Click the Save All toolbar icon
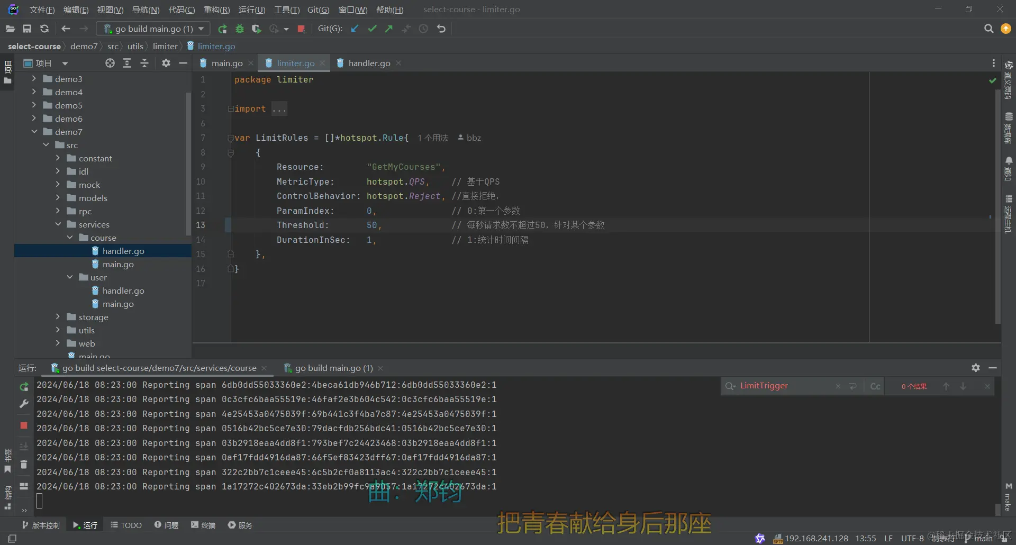 (x=27, y=29)
